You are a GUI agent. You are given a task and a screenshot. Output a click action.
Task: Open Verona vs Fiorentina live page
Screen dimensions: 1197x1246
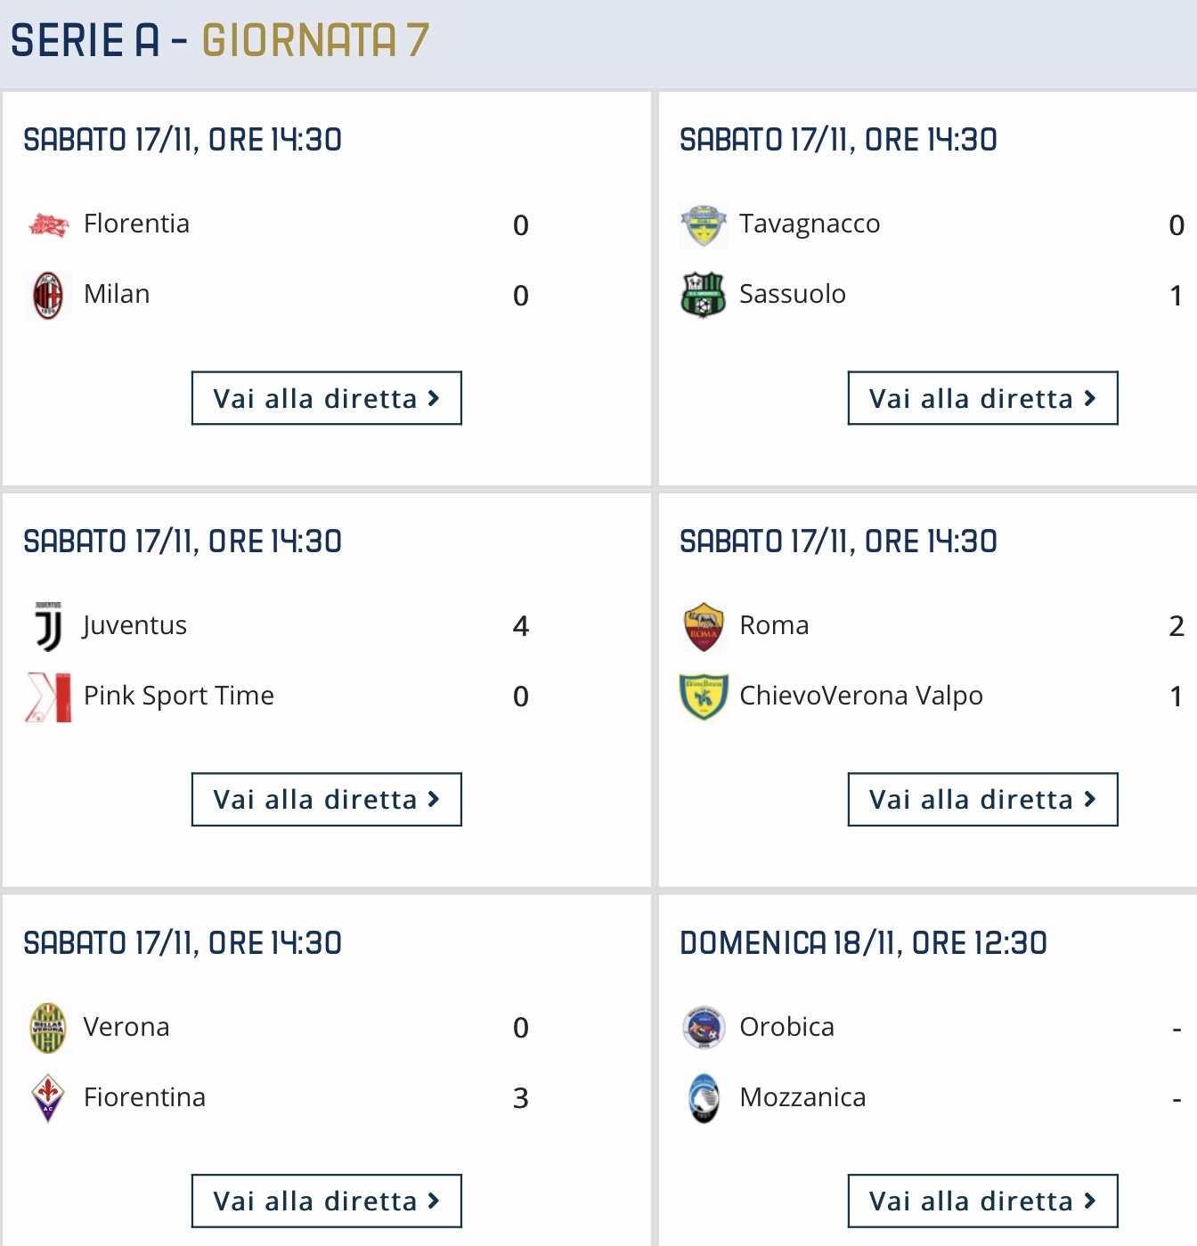[x=327, y=1201]
